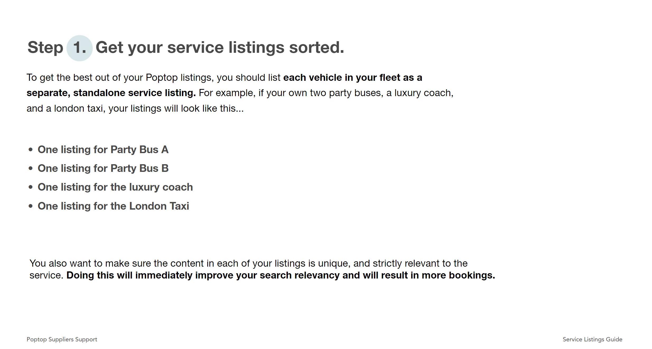Click "One listing for the luxury coach"
652x349 pixels.
click(115, 187)
